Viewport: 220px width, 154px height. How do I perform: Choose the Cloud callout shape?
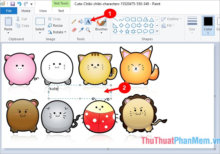pos(152,31)
